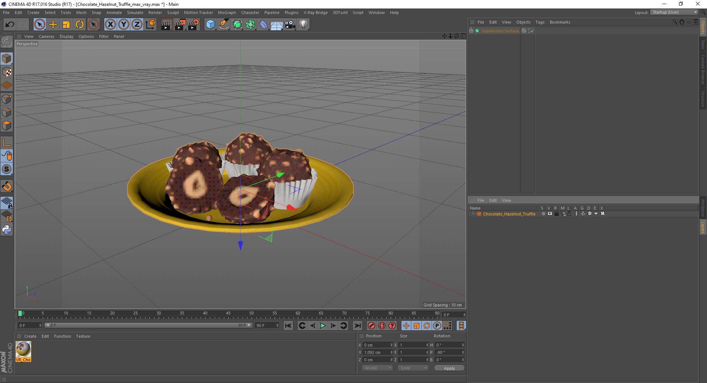This screenshot has height=383, width=707.
Task: Open viewport Cameras menu
Action: point(46,36)
